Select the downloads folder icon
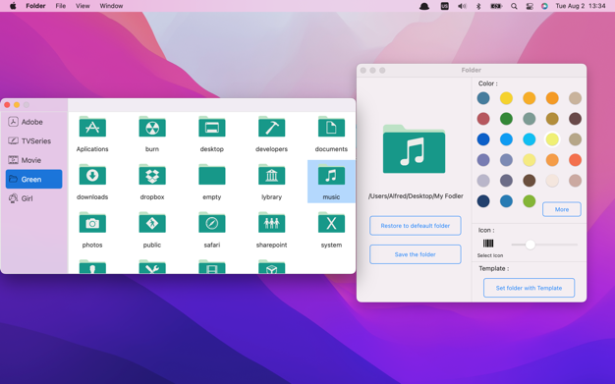615x384 pixels. [x=92, y=174]
